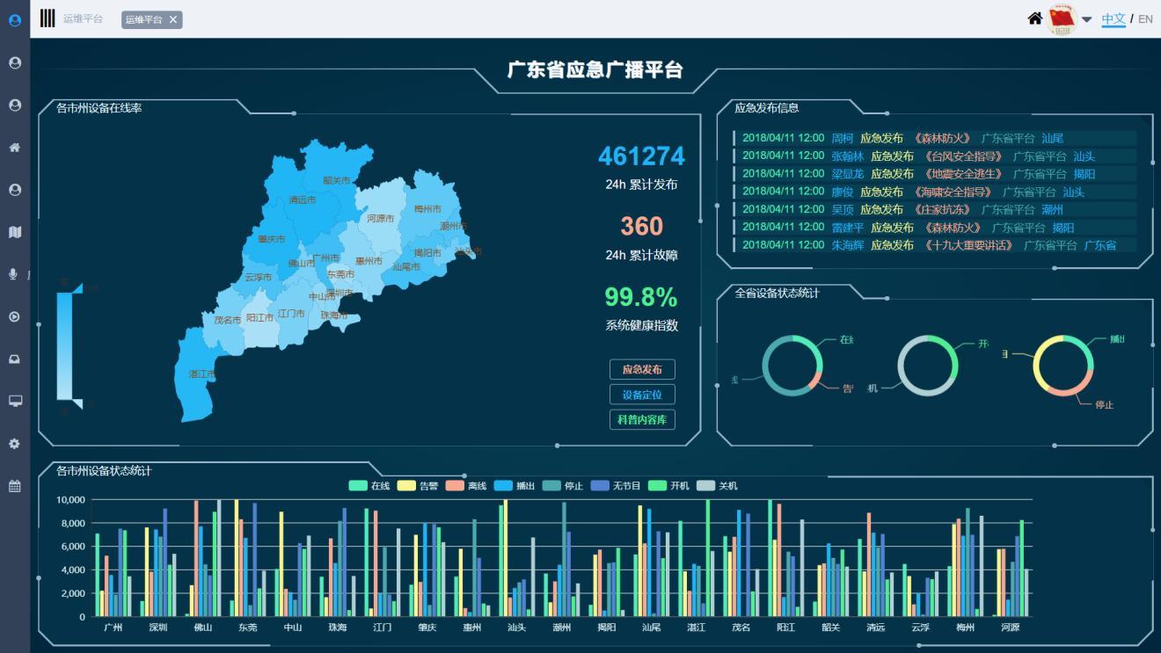This screenshot has width=1161, height=653.
Task: Select 惠州市 region on the map
Action: click(x=369, y=261)
